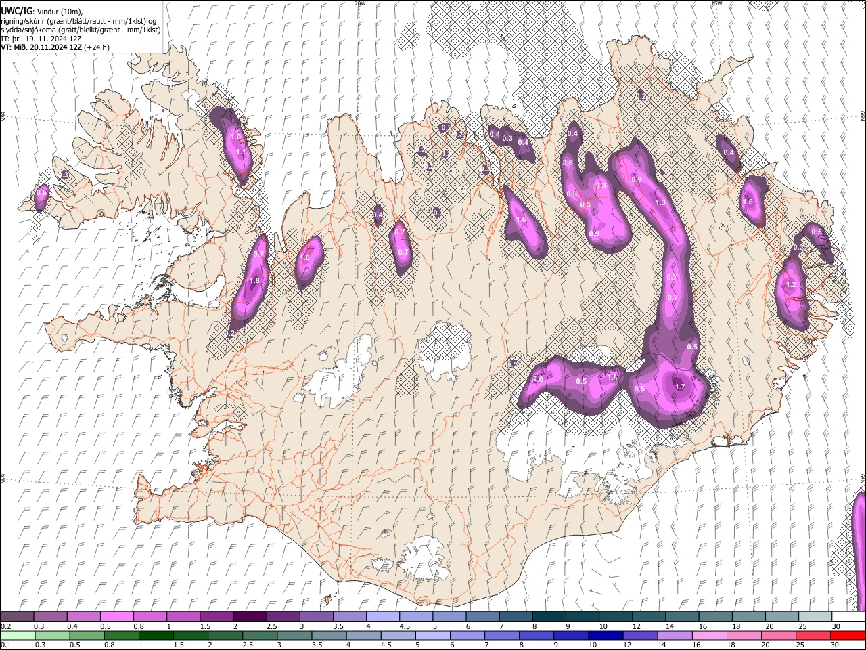Pick the magenta 1 swatch on upper scale
Screen dimensions: 866x650
pos(183,616)
